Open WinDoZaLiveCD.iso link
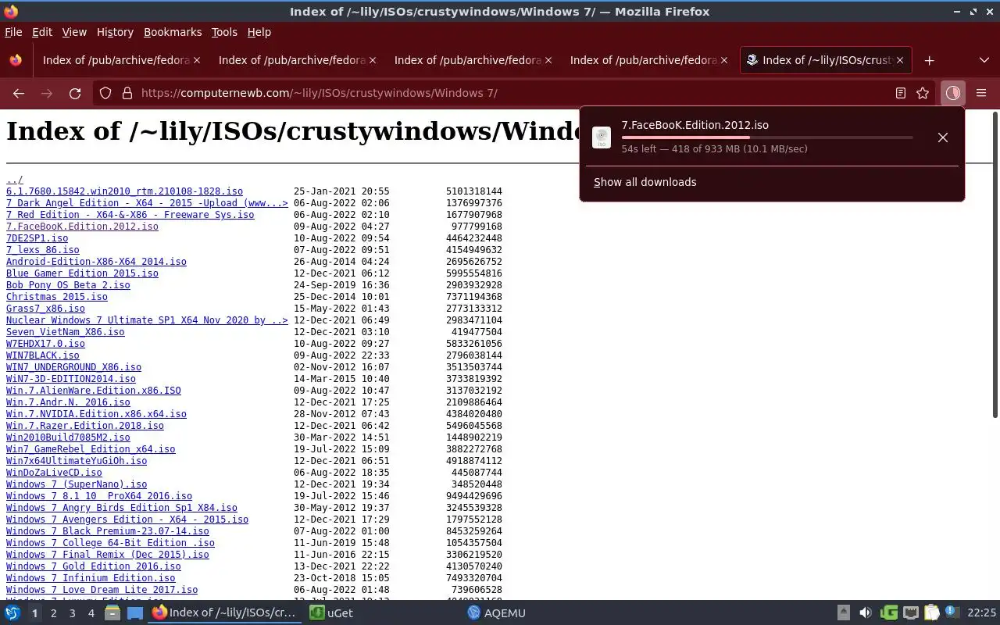This screenshot has width=1000, height=625. pos(54,473)
